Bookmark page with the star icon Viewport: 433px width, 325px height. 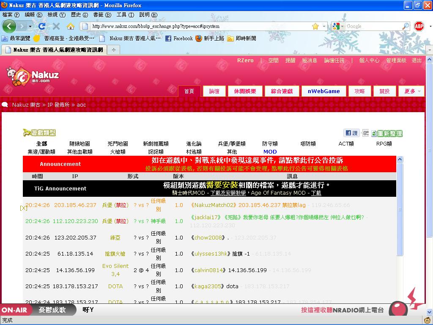pos(315,26)
